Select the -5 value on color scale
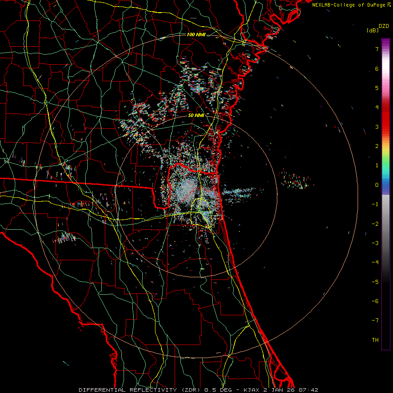The image size is (393, 393). (375, 282)
